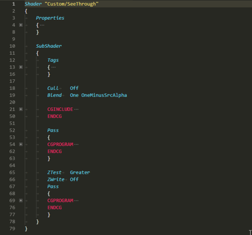Click the ZWrite keyword

coord(56,179)
